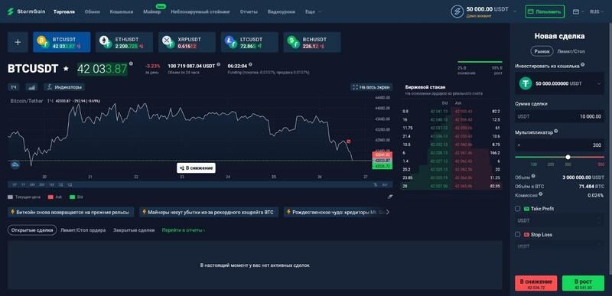This screenshot has height=296, width=612.
Task: Click the Сумма сделки input field
Action: click(x=560, y=116)
